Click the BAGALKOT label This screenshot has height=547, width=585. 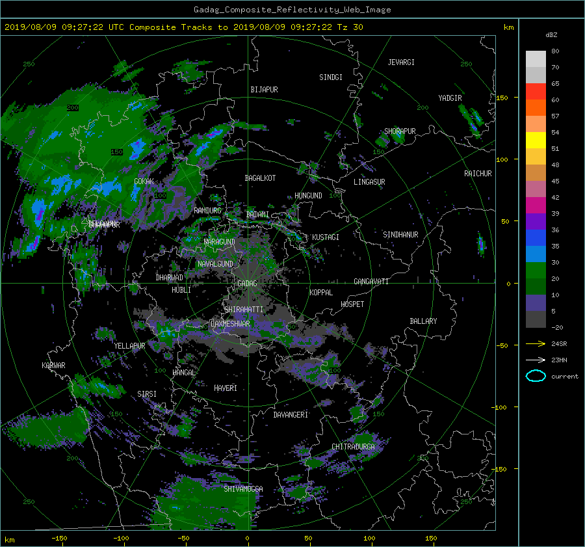pos(260,178)
